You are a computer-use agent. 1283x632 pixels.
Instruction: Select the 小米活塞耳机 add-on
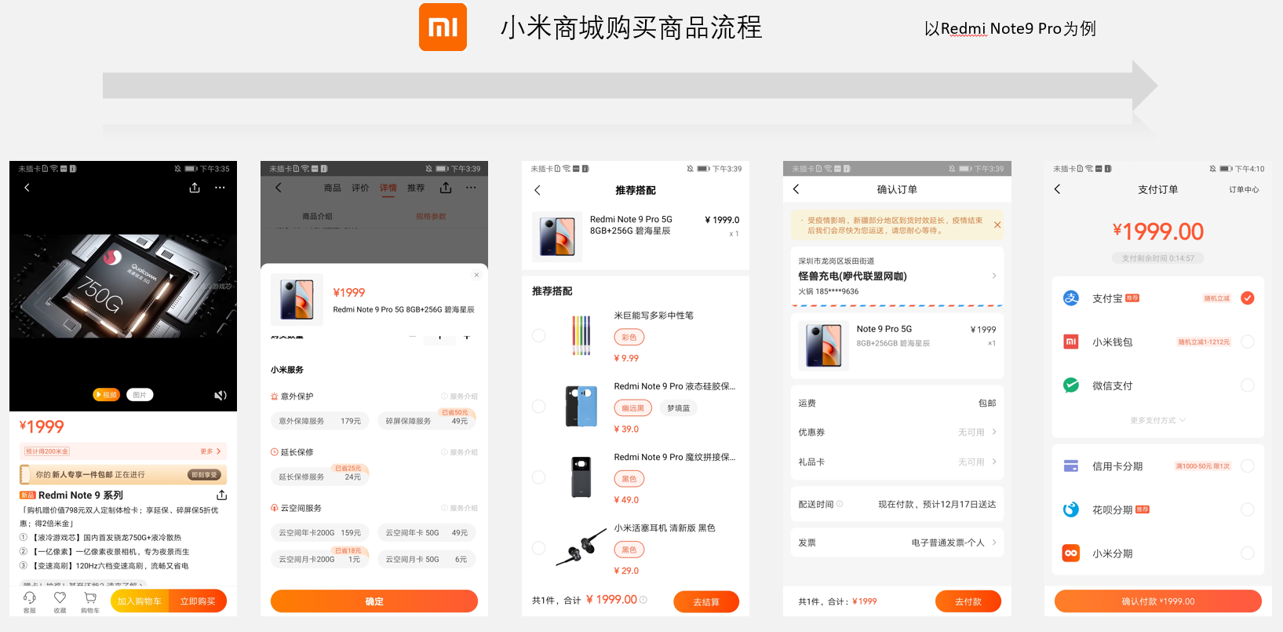[539, 548]
